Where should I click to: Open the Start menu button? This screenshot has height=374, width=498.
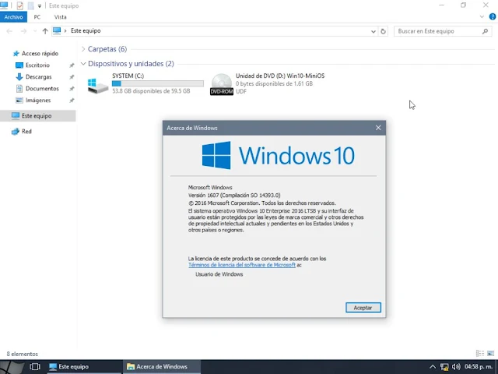tap(12, 367)
